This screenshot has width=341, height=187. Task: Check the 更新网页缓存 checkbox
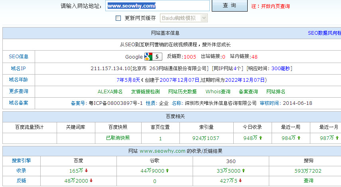click(118, 18)
